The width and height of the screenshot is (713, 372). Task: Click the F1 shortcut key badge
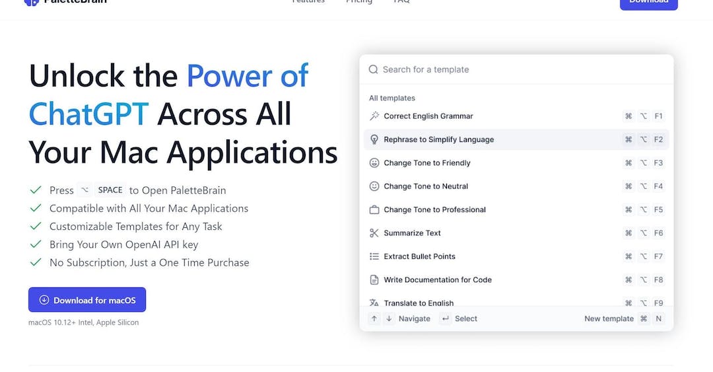coord(658,116)
